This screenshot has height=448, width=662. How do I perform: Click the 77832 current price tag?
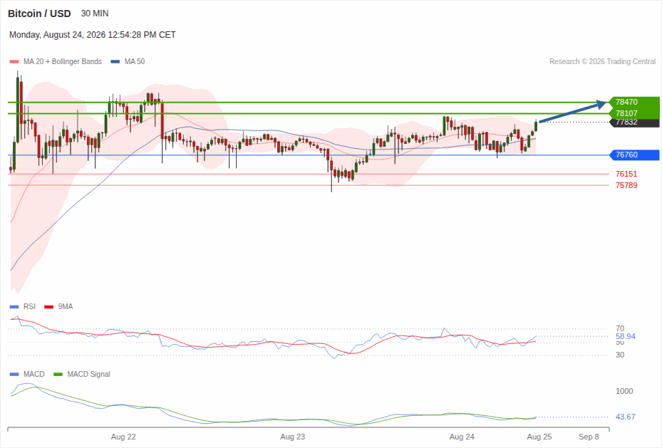coord(634,123)
